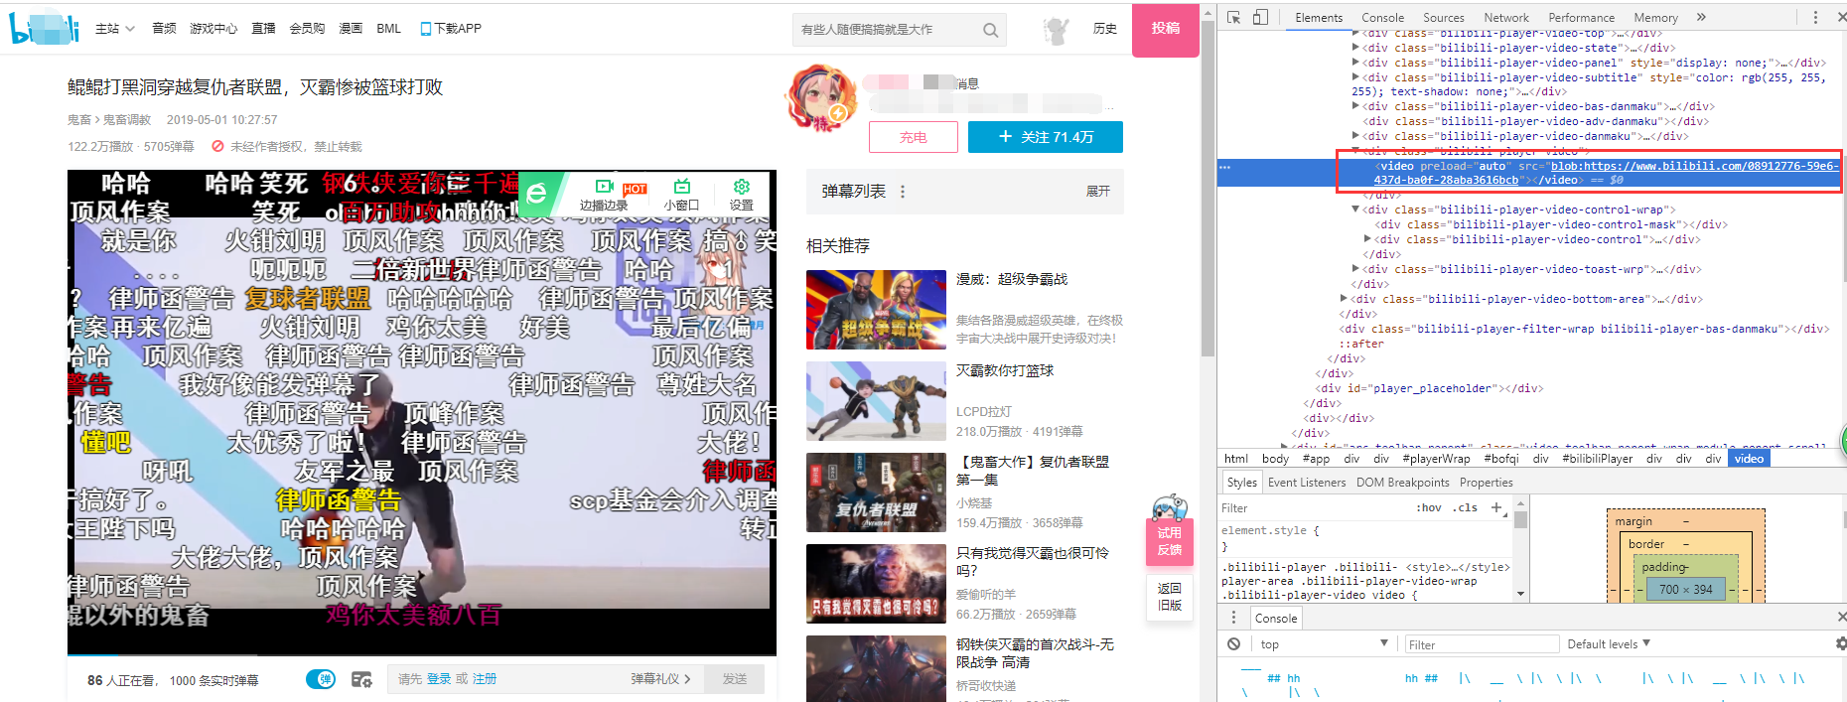Switch to the Network tab
The height and width of the screenshot is (702, 1847).
click(1505, 17)
